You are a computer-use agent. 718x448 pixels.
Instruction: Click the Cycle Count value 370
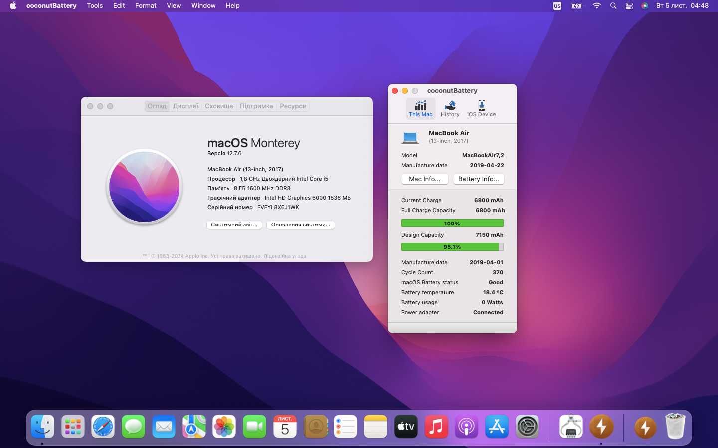click(x=498, y=273)
